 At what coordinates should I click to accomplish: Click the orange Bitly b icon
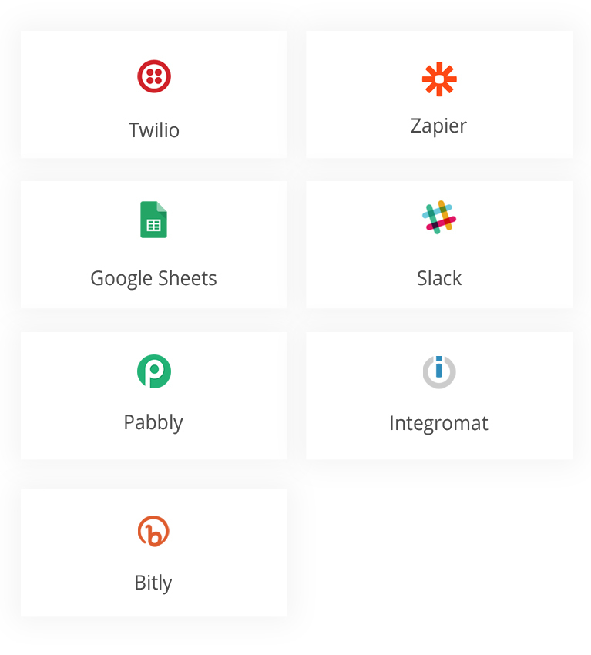tap(153, 532)
